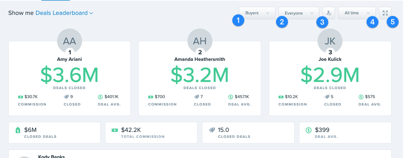
Task: Click the dollar circle icon beside $399
Action: [308, 130]
